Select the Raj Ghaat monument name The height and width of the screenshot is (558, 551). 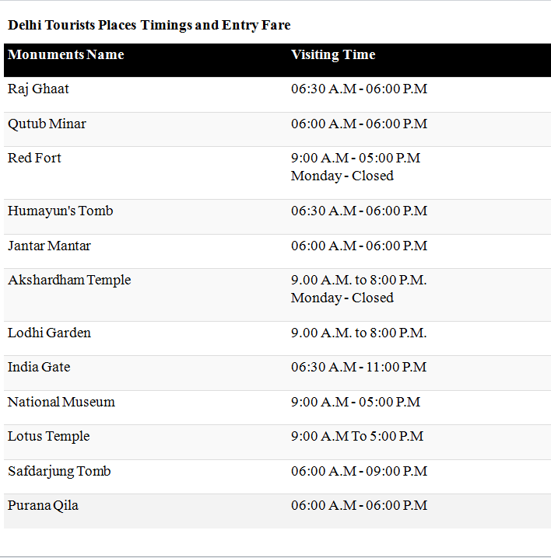pos(38,89)
